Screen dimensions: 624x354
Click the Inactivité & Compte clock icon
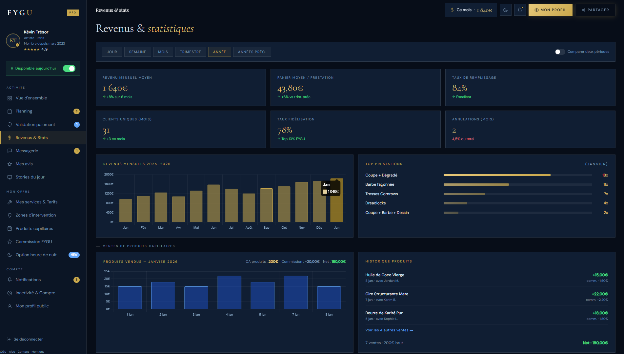point(10,293)
